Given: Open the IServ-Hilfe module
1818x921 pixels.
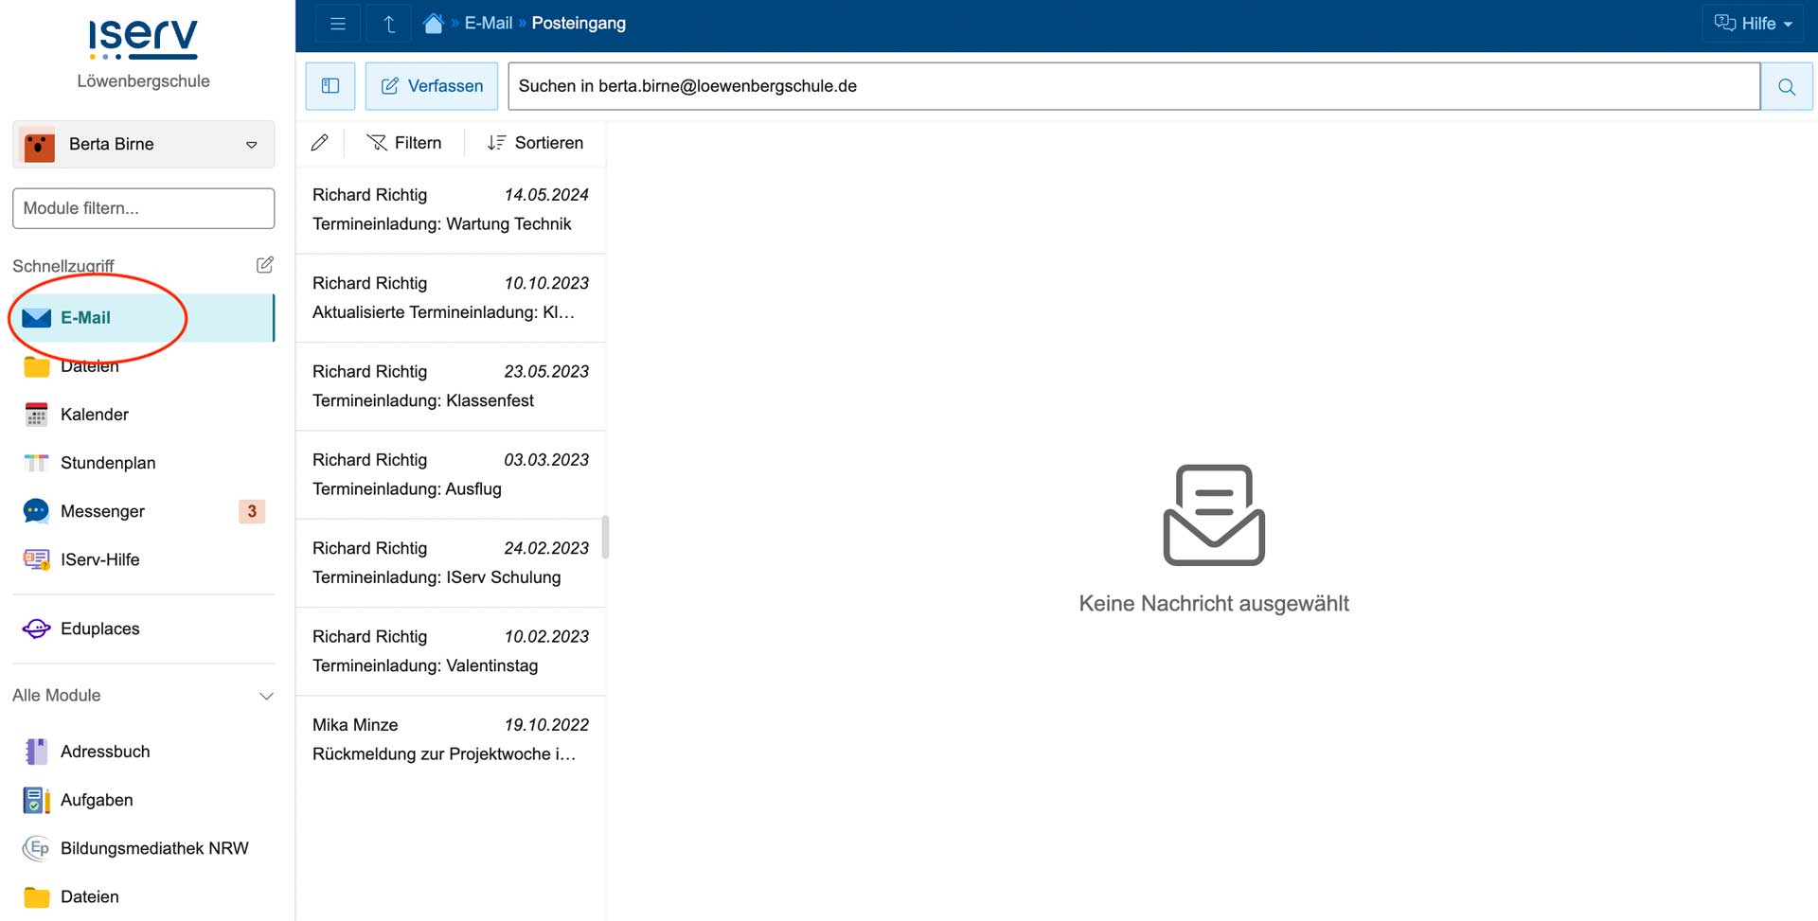Looking at the screenshot, I should click(144, 559).
